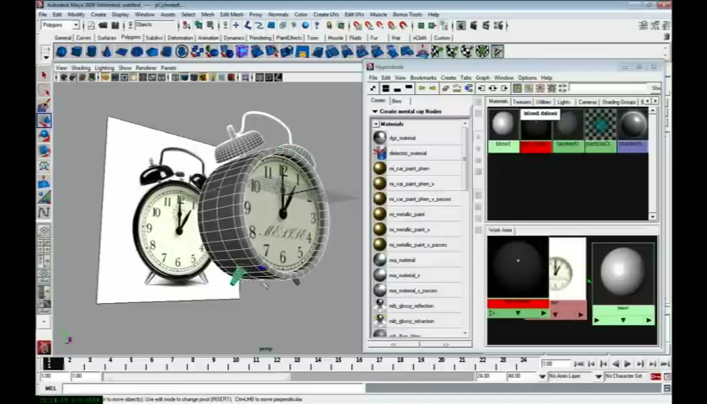Toggle the MEL command line language label

pyautogui.click(x=50, y=388)
